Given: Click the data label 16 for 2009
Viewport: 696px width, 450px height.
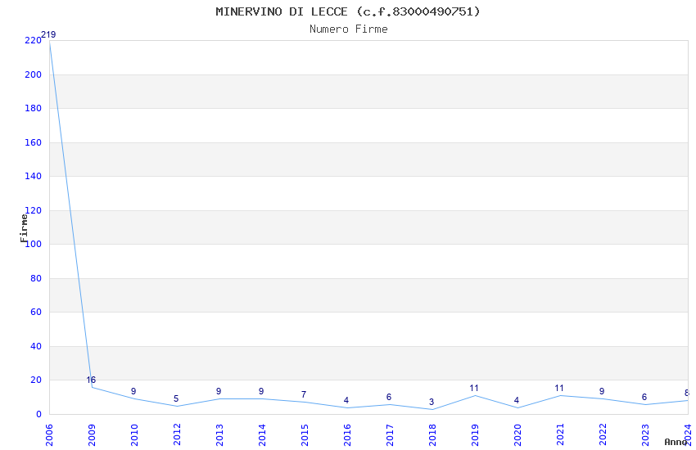Looking at the screenshot, I should 91,380.
